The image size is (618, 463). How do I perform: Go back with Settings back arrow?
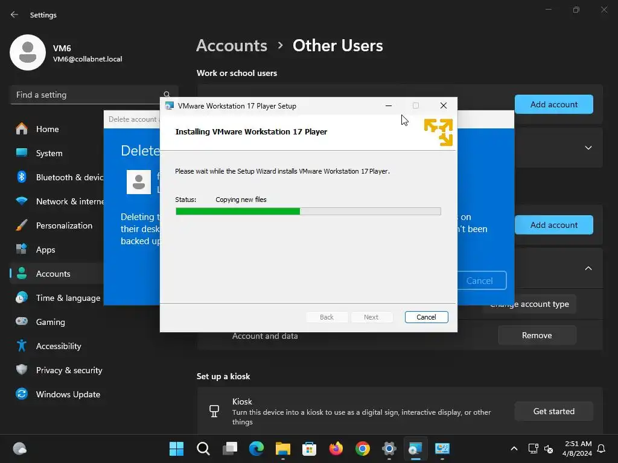coord(14,14)
